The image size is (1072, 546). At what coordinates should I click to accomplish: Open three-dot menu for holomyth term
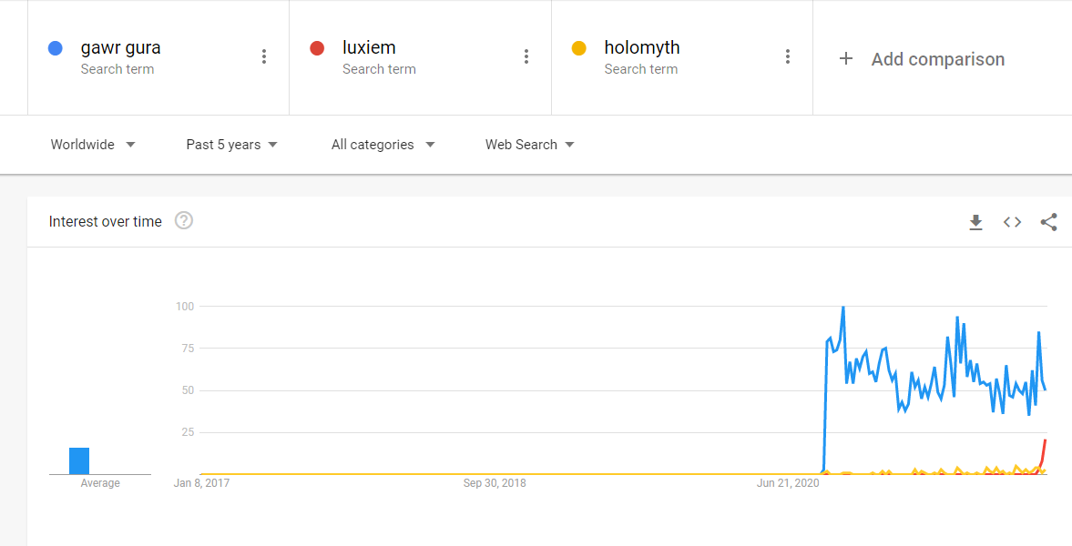click(788, 56)
